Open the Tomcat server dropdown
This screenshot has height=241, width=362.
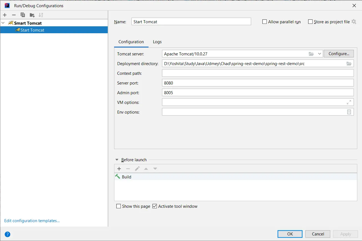(319, 54)
